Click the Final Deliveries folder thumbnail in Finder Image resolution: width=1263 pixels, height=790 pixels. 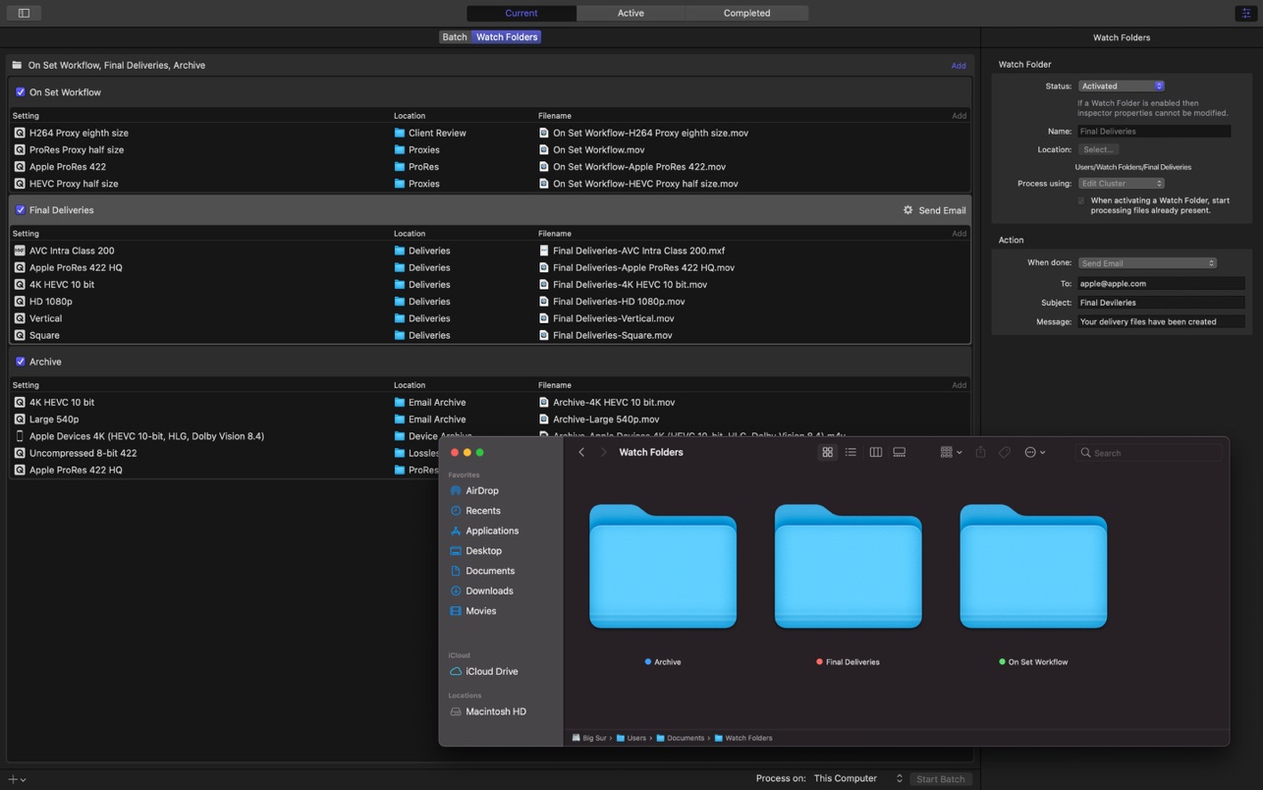[848, 566]
